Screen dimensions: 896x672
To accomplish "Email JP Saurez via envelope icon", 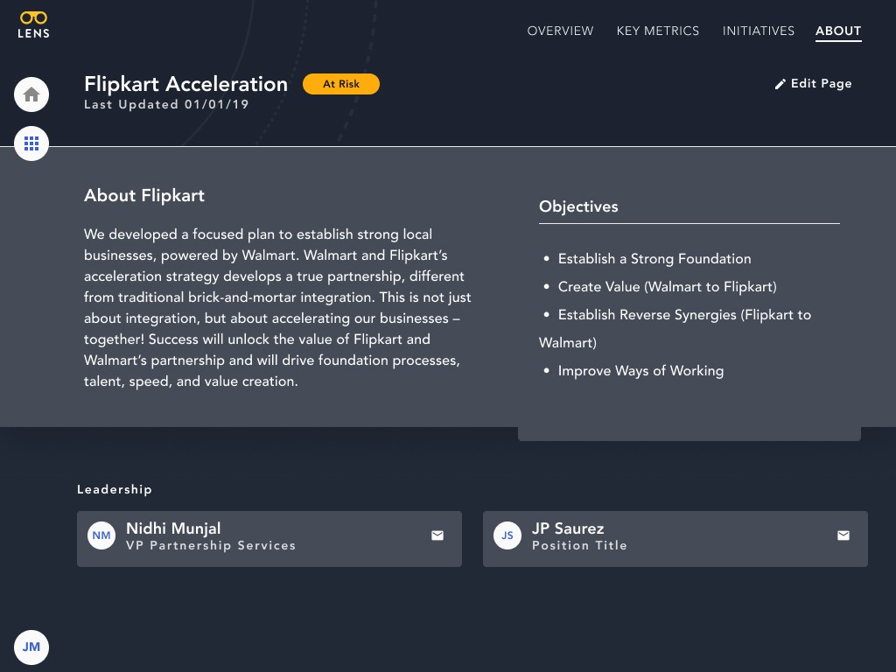I will pyautogui.click(x=843, y=535).
